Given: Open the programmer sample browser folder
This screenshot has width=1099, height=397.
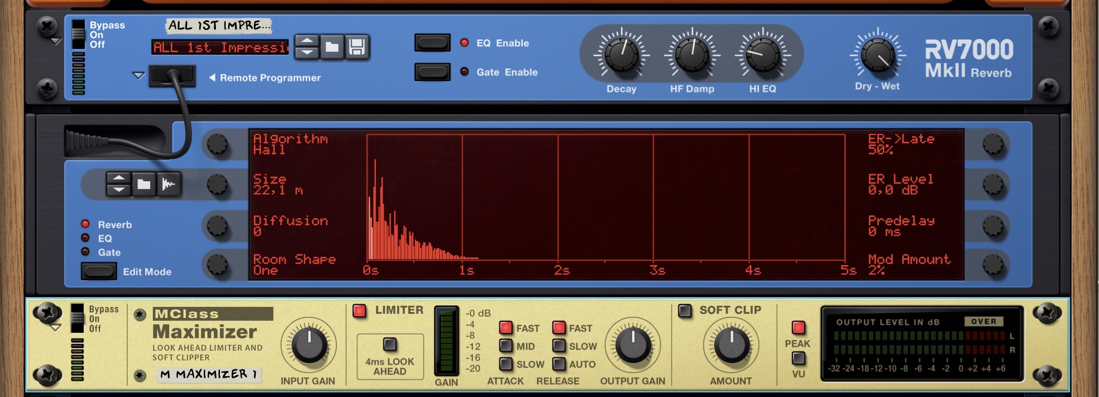Looking at the screenshot, I should (x=144, y=184).
